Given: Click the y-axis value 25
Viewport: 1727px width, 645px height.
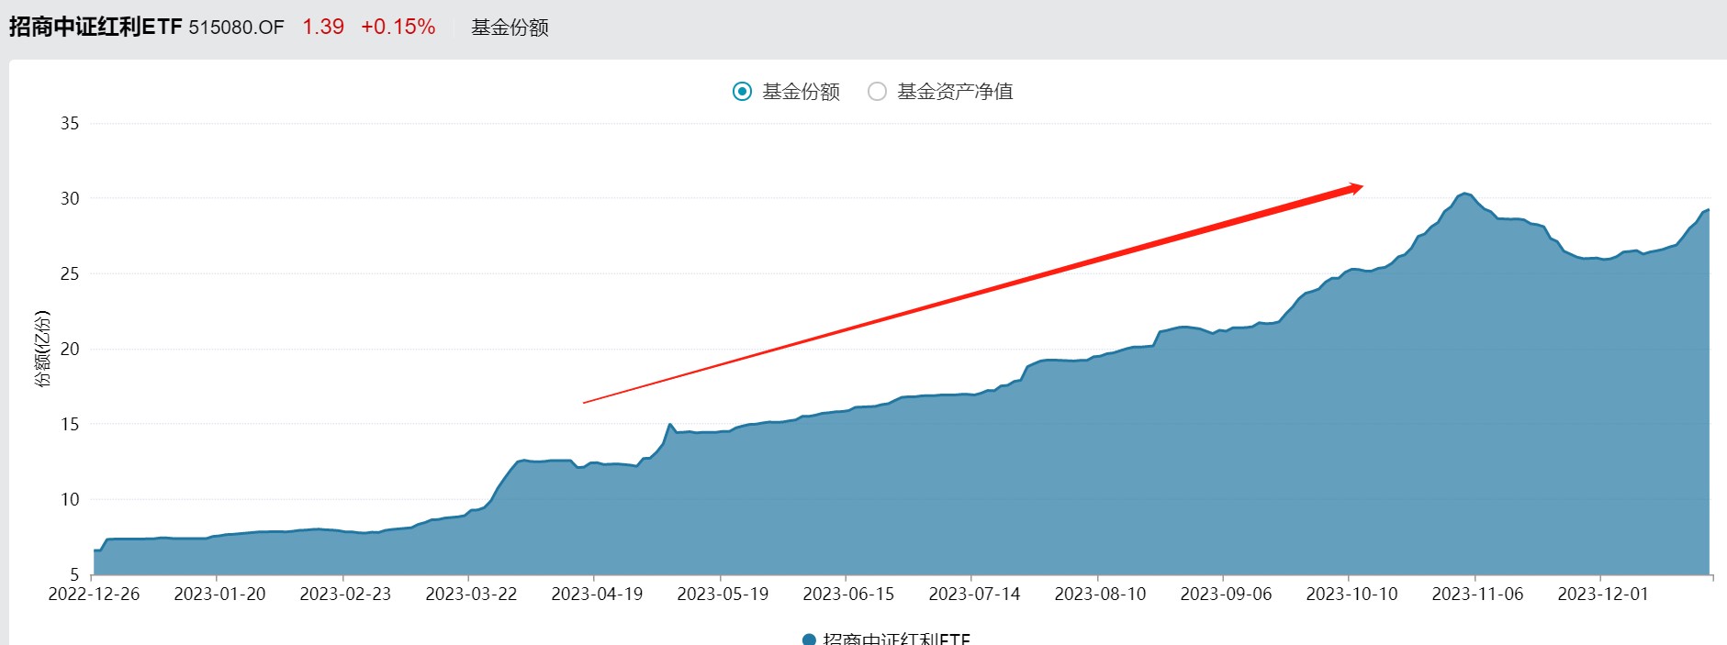Looking at the screenshot, I should click(70, 273).
